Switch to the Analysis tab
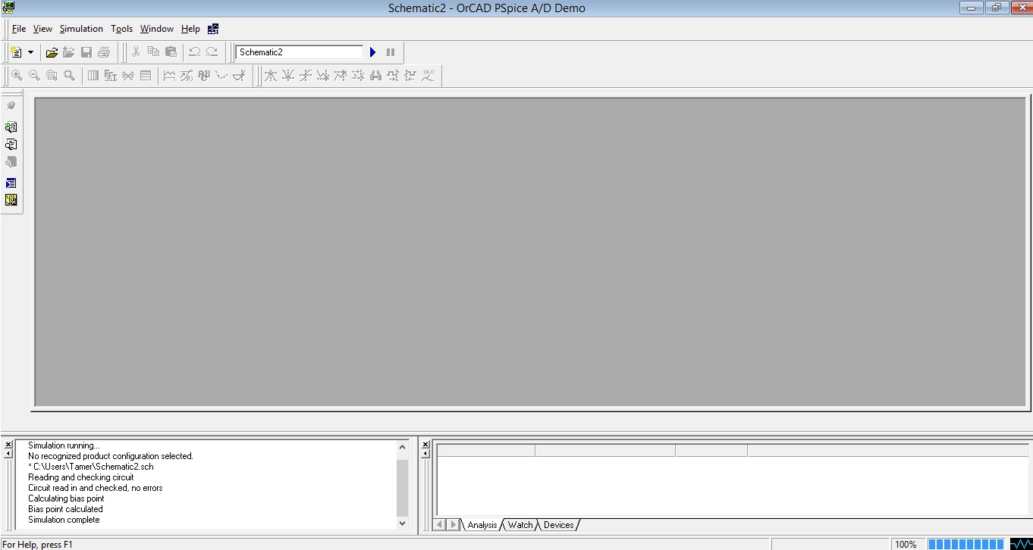1033x550 pixels. point(482,525)
